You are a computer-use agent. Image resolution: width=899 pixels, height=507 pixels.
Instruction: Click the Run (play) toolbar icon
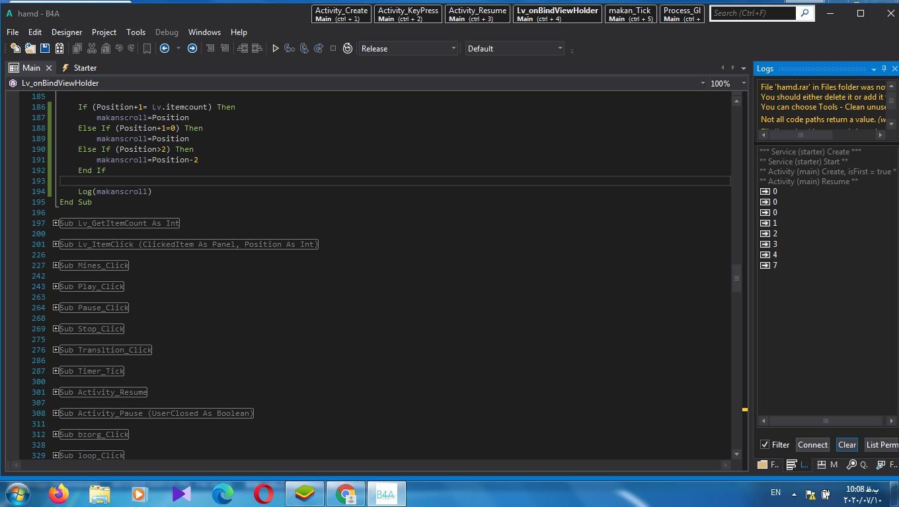click(276, 48)
